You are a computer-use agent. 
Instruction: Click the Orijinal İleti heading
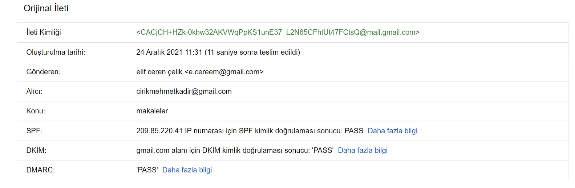click(x=46, y=8)
